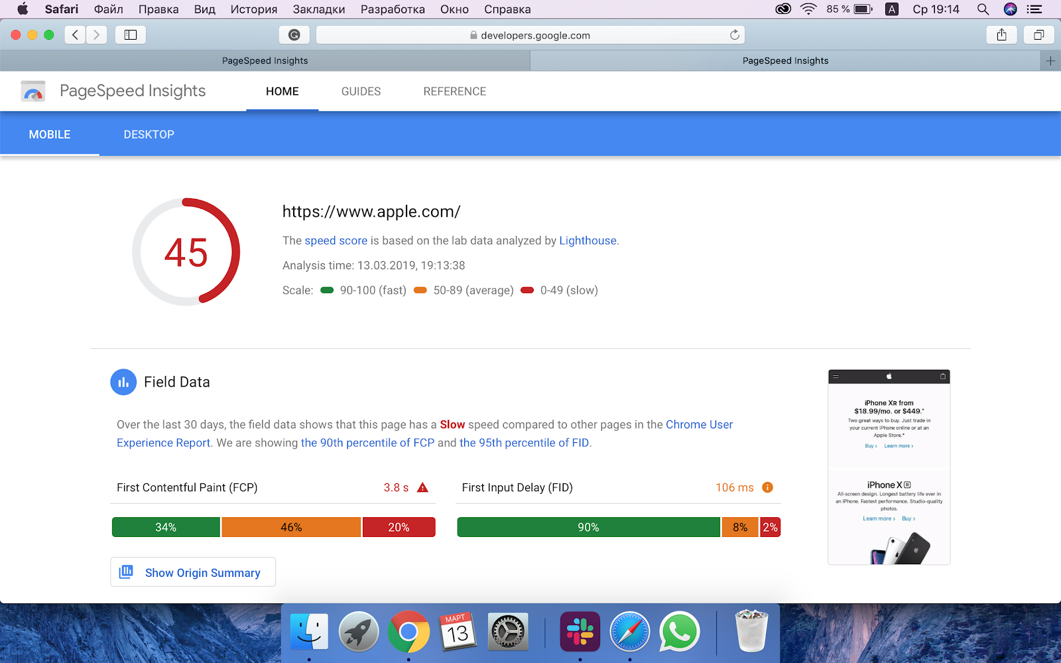Open the Файл menu

[109, 9]
